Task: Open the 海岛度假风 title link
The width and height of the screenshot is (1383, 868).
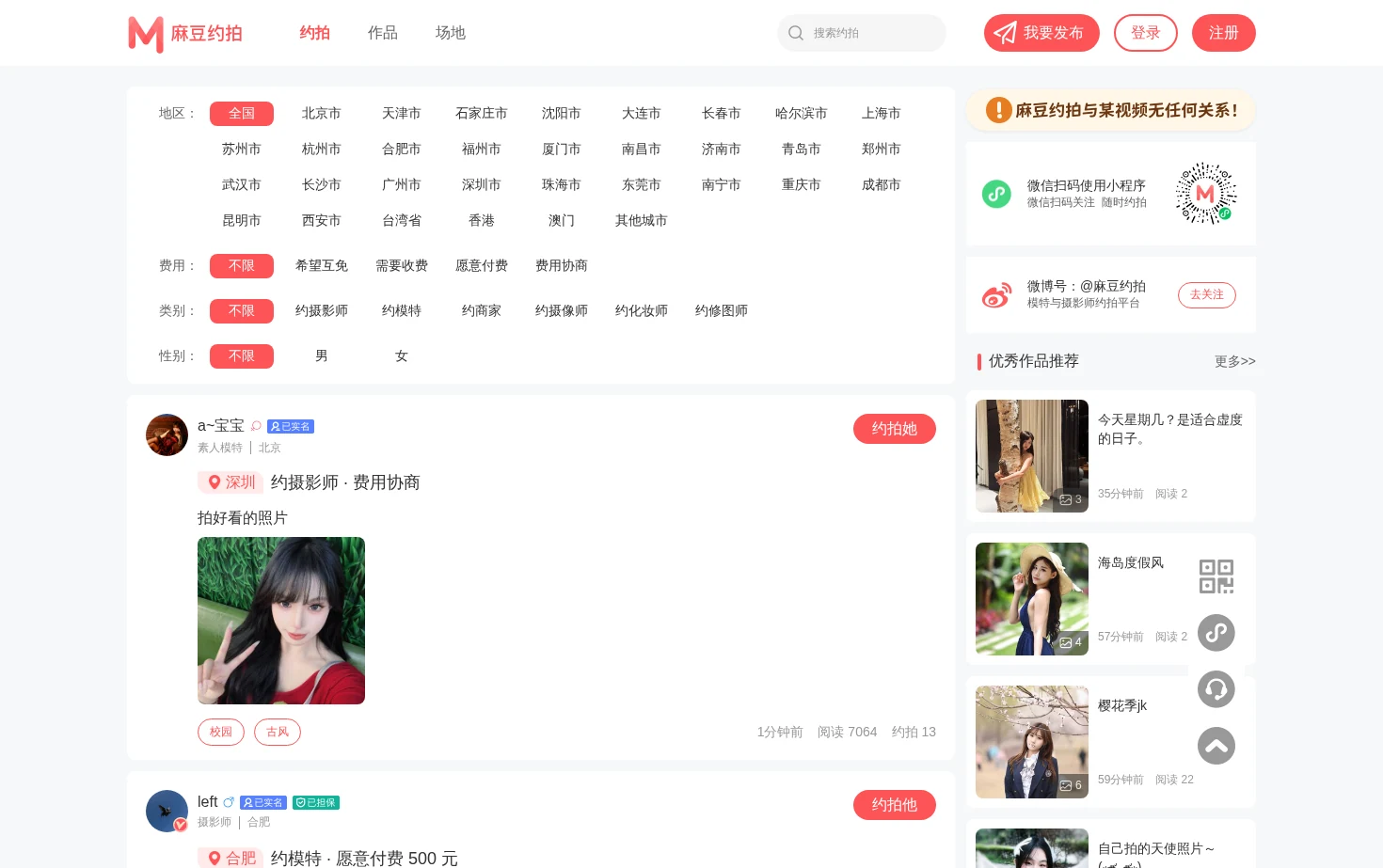Action: pyautogui.click(x=1131, y=562)
